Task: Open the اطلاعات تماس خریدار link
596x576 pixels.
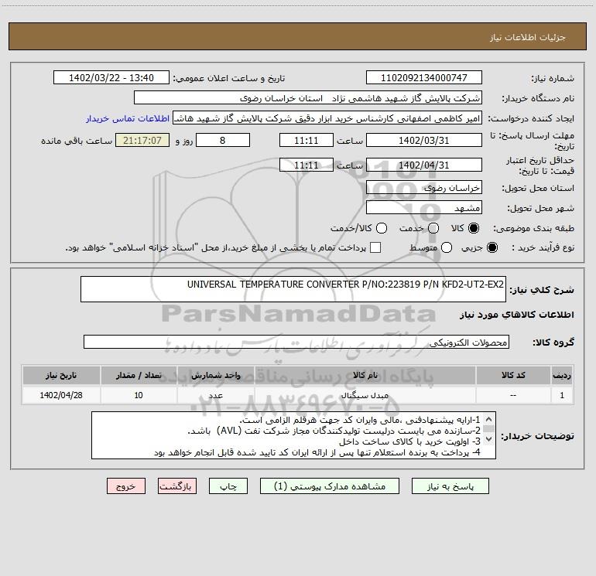Action: 128,118
